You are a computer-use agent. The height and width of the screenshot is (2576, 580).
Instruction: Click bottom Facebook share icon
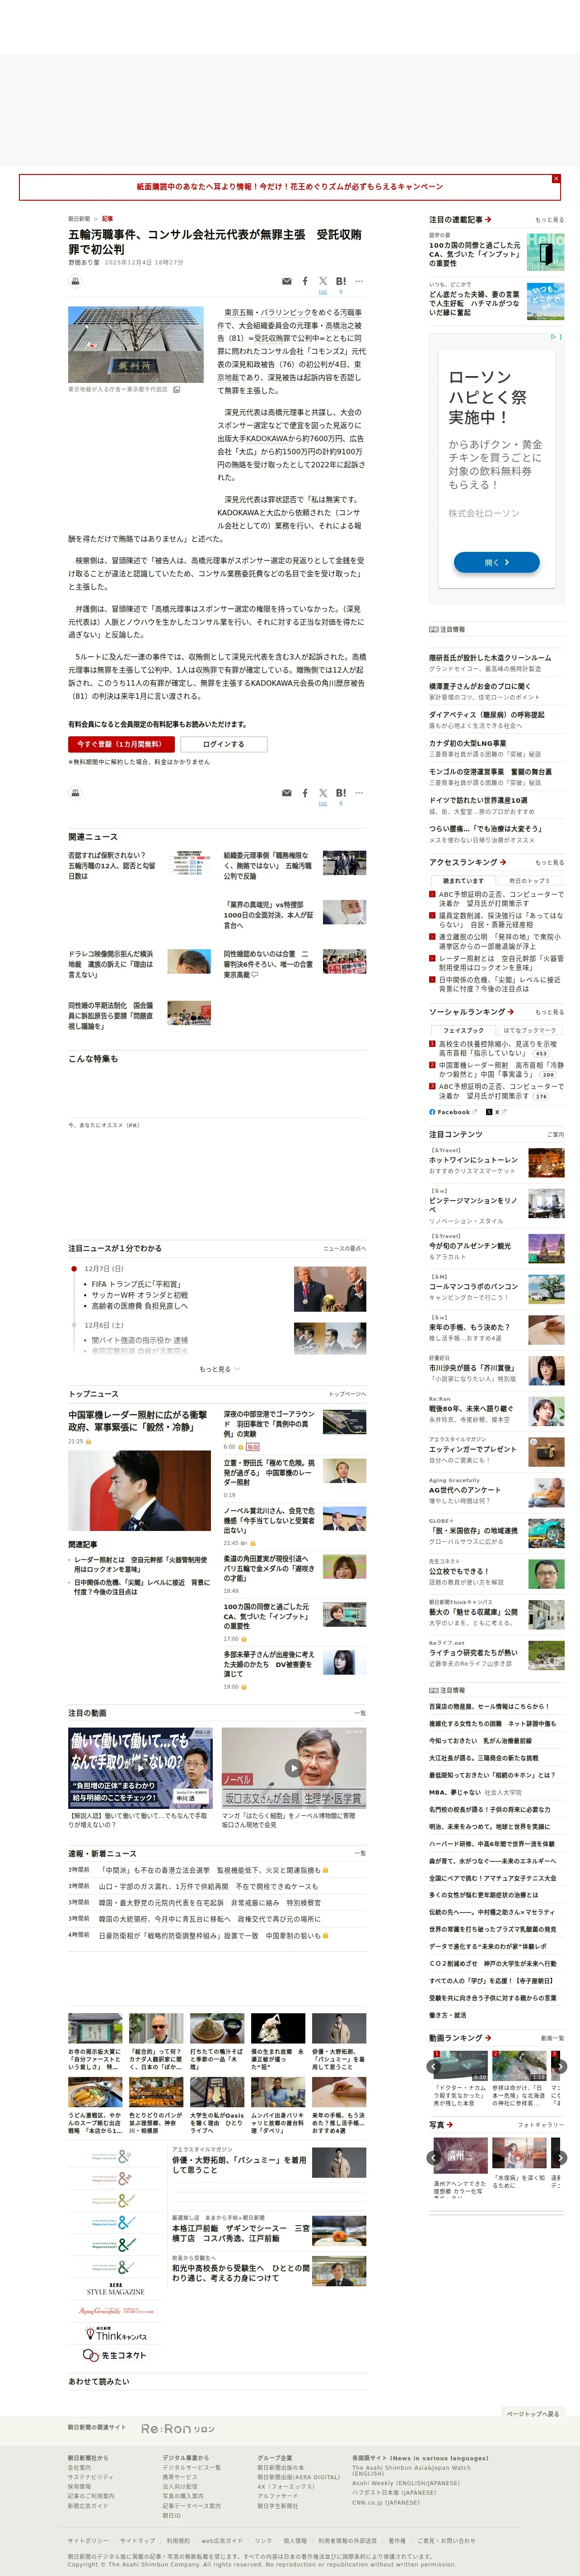pos(305,793)
